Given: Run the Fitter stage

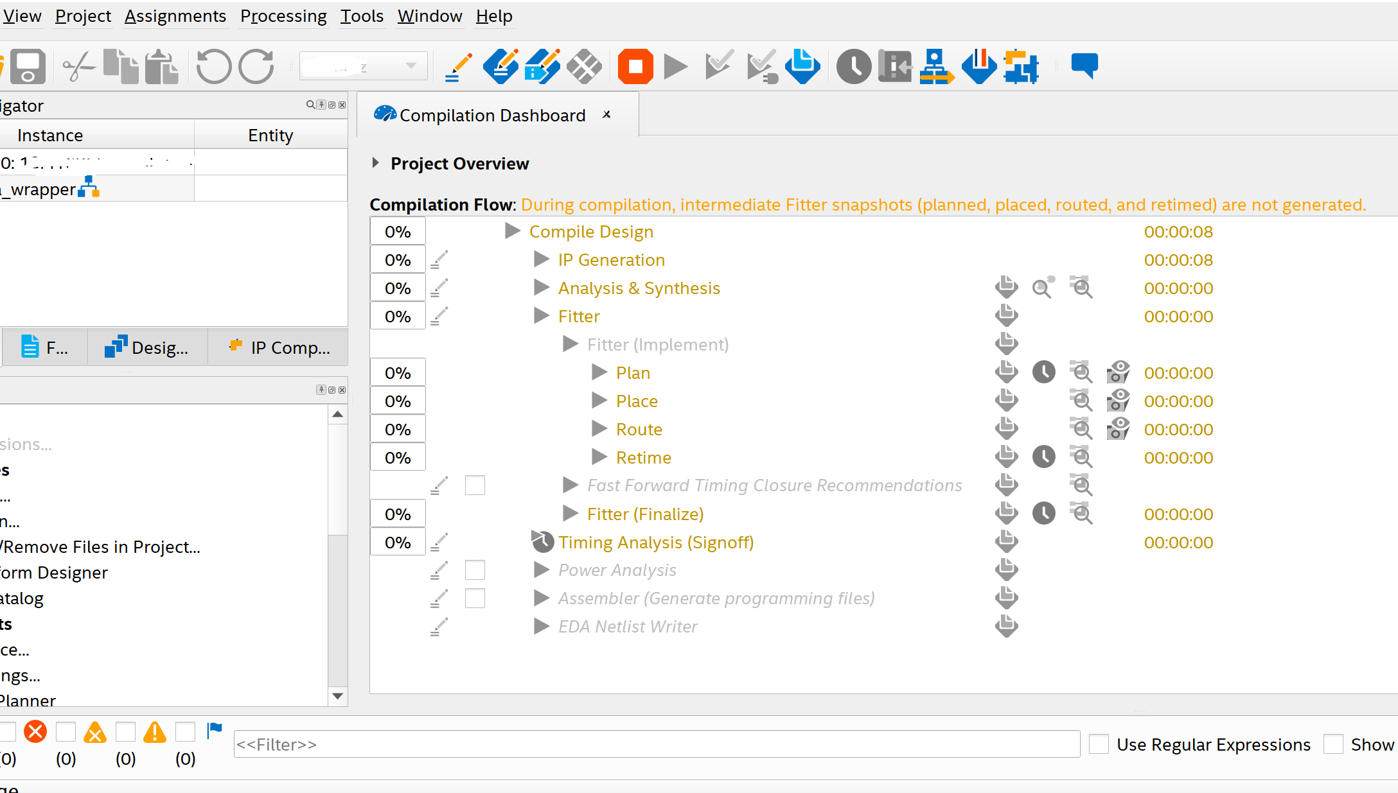Looking at the screenshot, I should [x=542, y=317].
